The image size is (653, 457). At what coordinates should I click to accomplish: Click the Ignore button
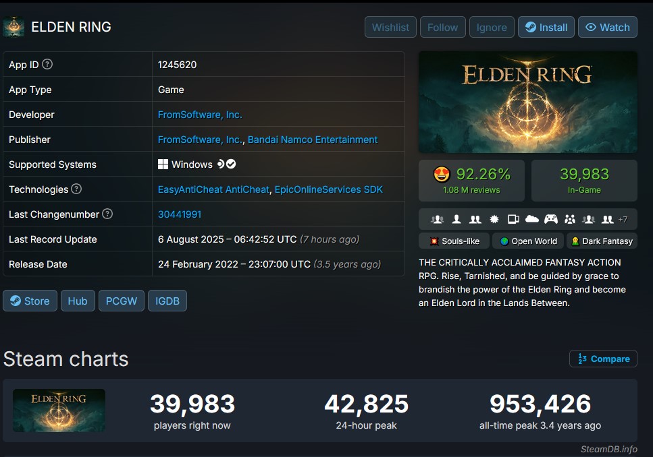click(x=492, y=27)
